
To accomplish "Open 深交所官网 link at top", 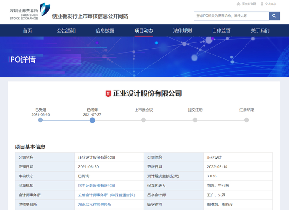I will tap(249, 4).
